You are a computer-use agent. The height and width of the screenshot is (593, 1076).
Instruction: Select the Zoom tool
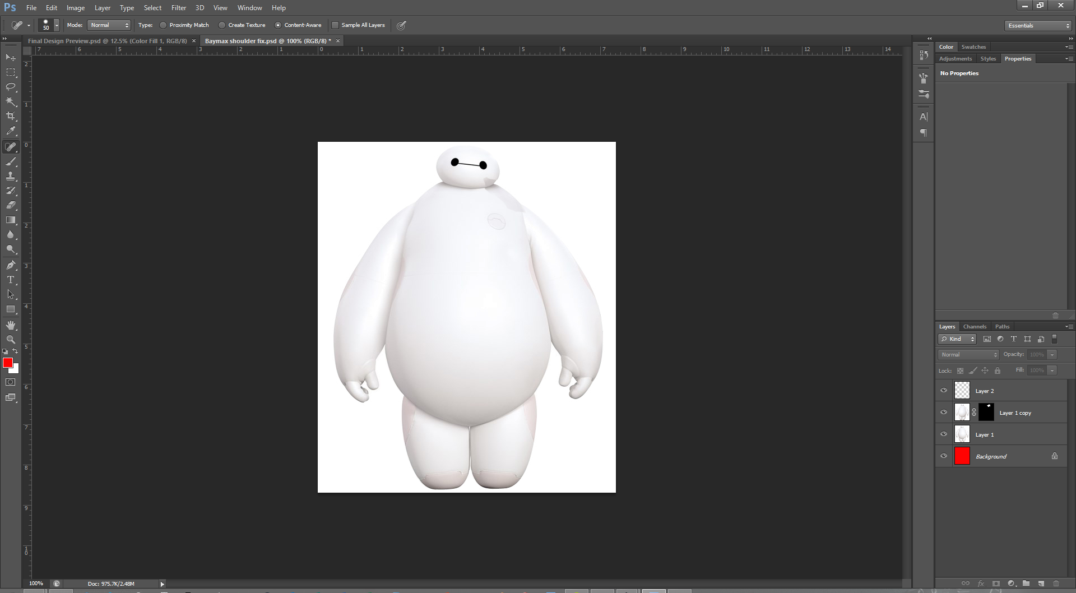click(11, 340)
